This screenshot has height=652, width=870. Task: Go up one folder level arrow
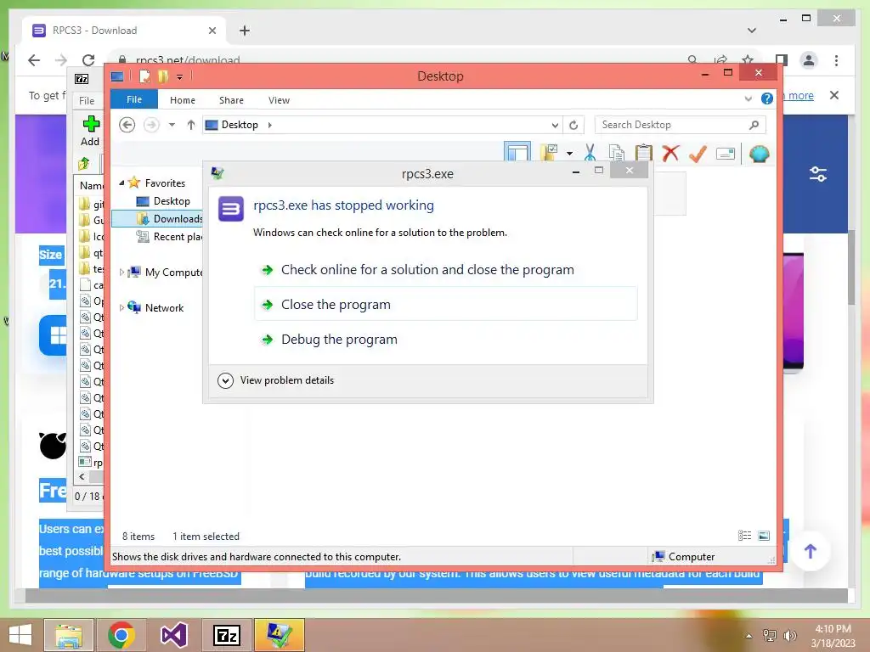[191, 126]
